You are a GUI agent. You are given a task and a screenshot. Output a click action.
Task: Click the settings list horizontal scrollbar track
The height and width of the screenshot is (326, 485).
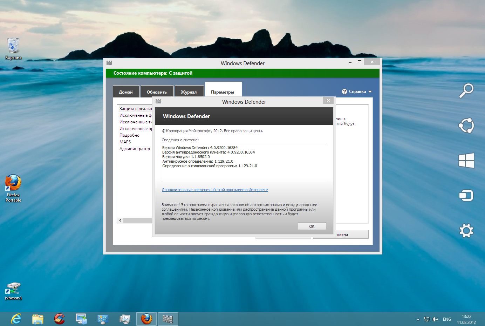point(138,220)
